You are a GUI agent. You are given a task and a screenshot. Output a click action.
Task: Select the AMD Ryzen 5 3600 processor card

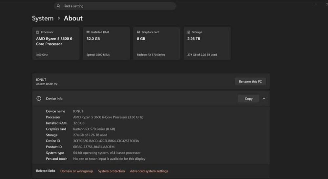point(56,44)
